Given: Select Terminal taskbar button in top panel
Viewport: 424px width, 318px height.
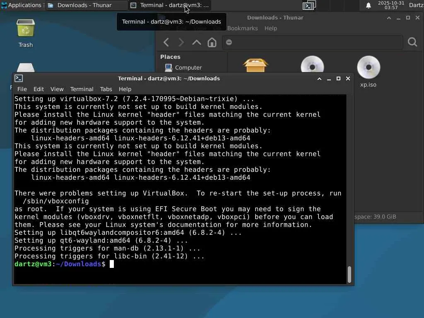Looking at the screenshot, I should tap(169, 5).
